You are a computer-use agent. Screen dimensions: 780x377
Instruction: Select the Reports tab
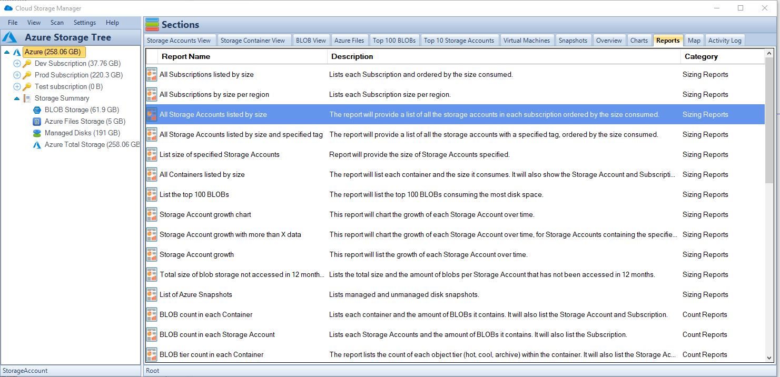[668, 41]
